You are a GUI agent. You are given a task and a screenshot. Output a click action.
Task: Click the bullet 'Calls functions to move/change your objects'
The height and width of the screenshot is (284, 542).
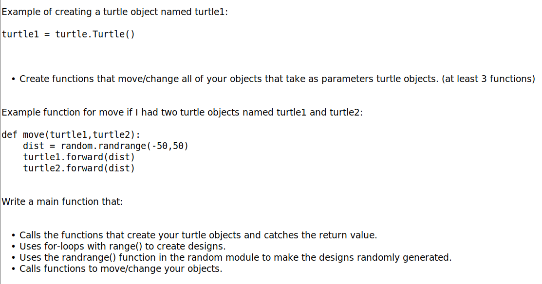[121, 269]
